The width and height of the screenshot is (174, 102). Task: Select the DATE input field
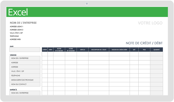point(25,50)
